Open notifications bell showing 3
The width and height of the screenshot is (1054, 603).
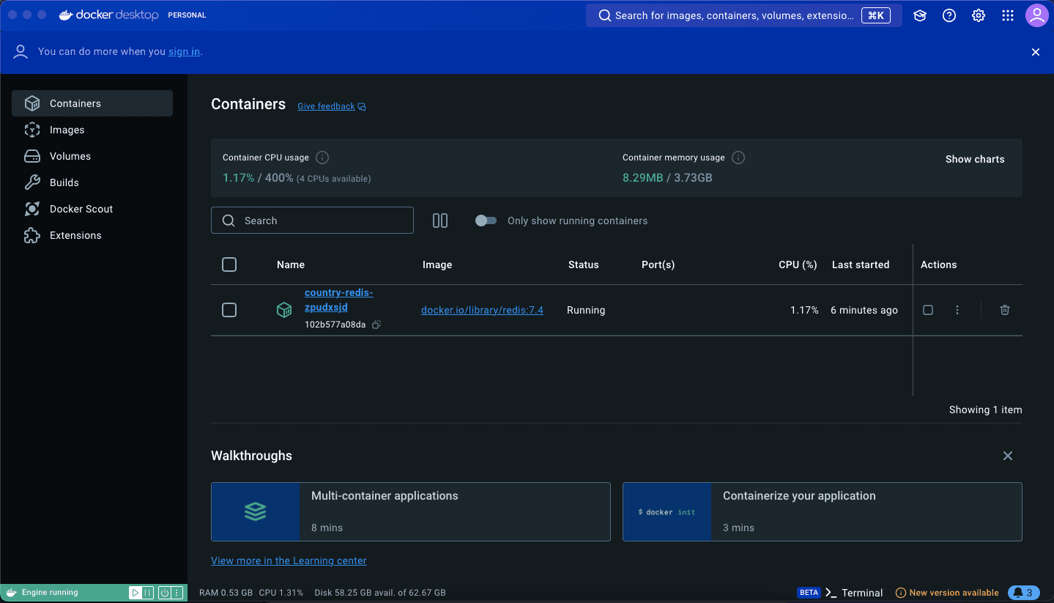click(1024, 593)
